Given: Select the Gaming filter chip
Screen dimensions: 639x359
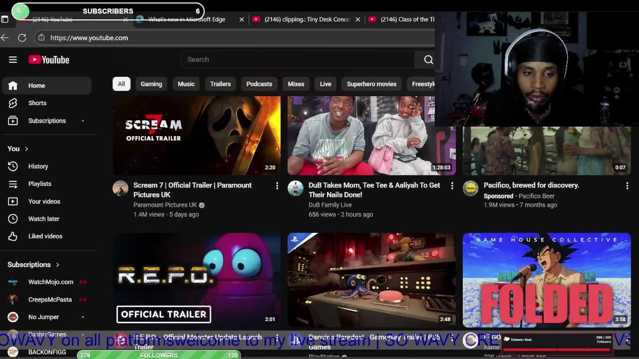Looking at the screenshot, I should coord(151,84).
